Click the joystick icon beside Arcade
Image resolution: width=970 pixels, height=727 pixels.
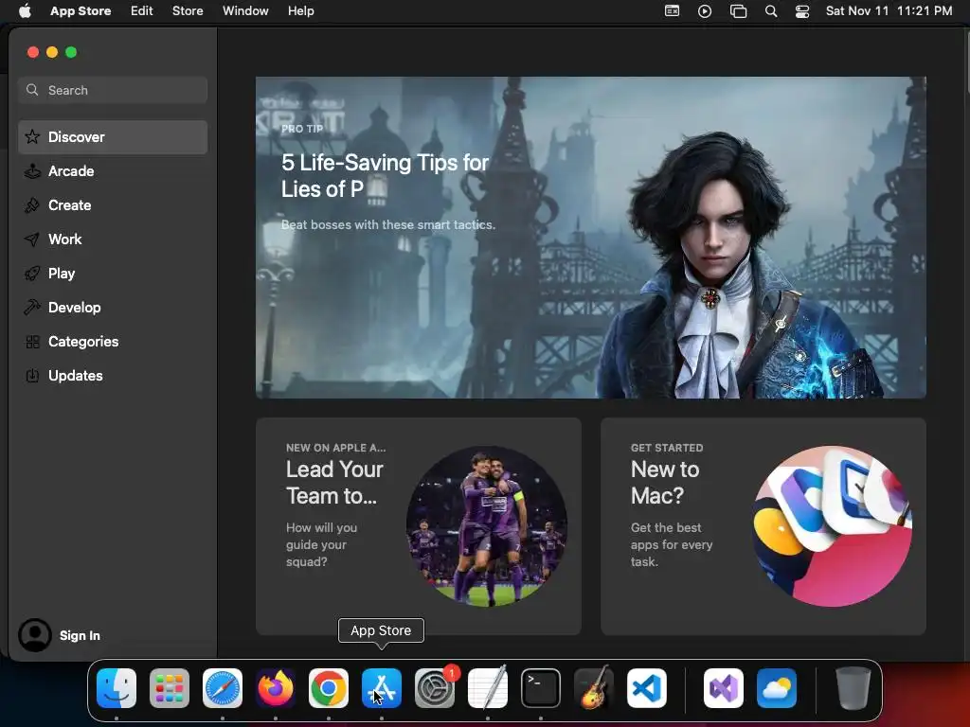(x=32, y=171)
